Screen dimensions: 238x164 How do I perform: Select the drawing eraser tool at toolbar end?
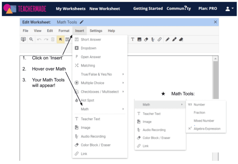click(181, 39)
